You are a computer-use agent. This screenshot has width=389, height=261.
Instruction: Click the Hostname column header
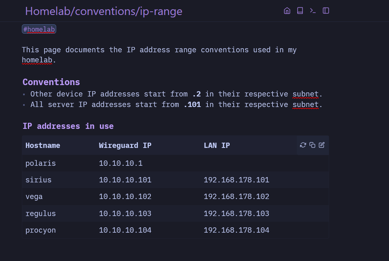coord(43,145)
